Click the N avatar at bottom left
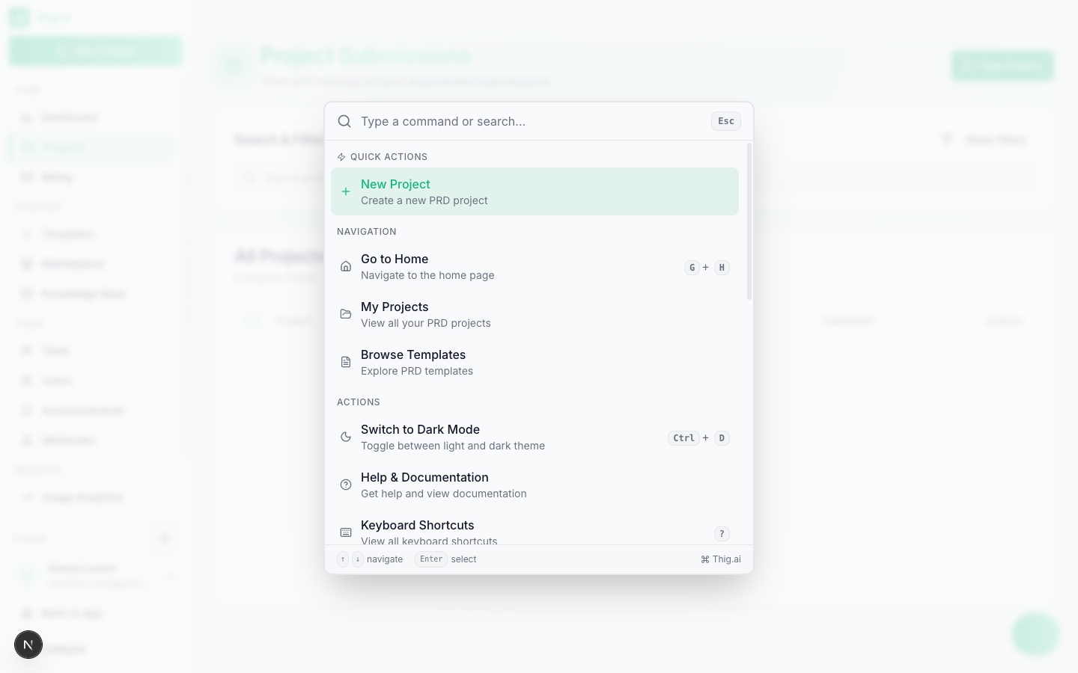The image size is (1078, 673). pos(28,644)
